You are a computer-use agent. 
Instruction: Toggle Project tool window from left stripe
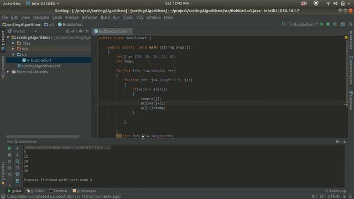click(3, 40)
